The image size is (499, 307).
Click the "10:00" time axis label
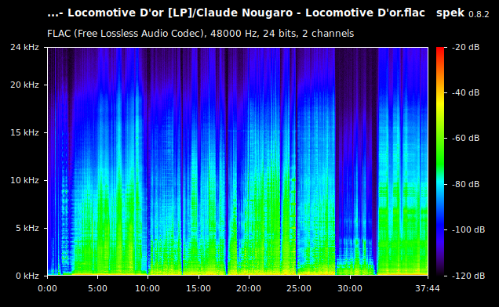(x=148, y=288)
